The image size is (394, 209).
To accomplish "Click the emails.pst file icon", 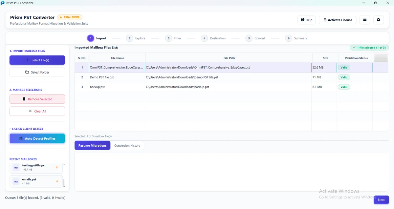I will point(16,181).
